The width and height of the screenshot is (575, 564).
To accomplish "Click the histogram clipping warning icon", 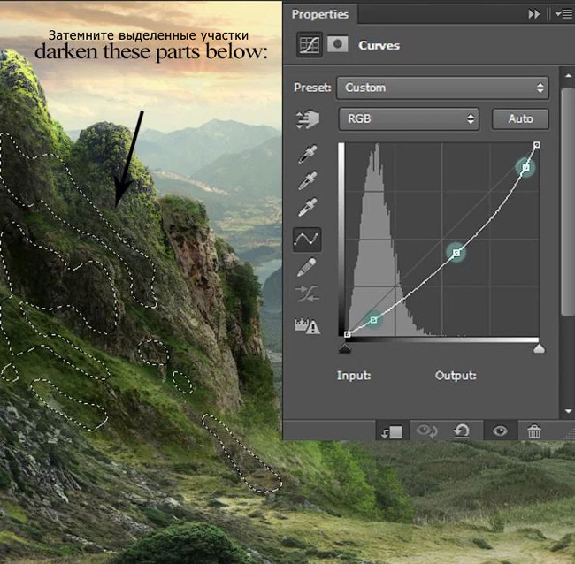I will [307, 325].
